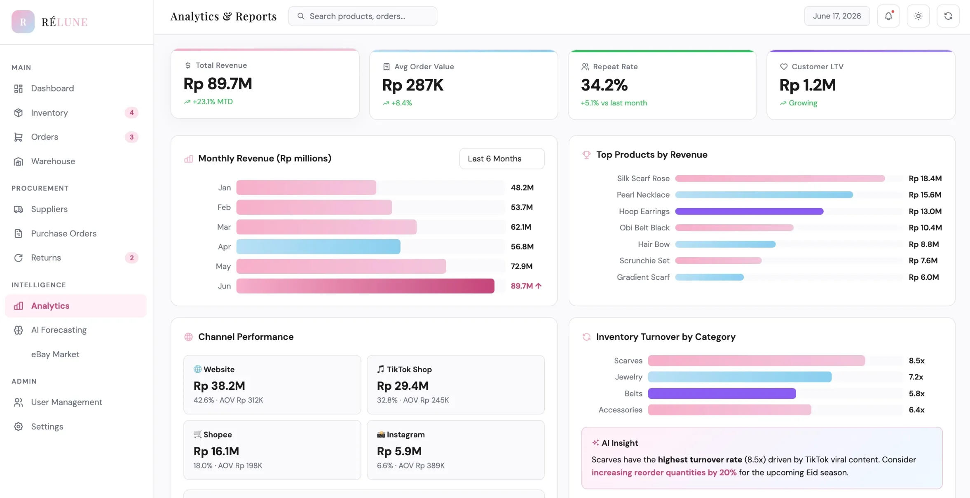Viewport: 970px width, 498px height.
Task: Click the Total Revenue dollar icon
Action: tap(188, 65)
